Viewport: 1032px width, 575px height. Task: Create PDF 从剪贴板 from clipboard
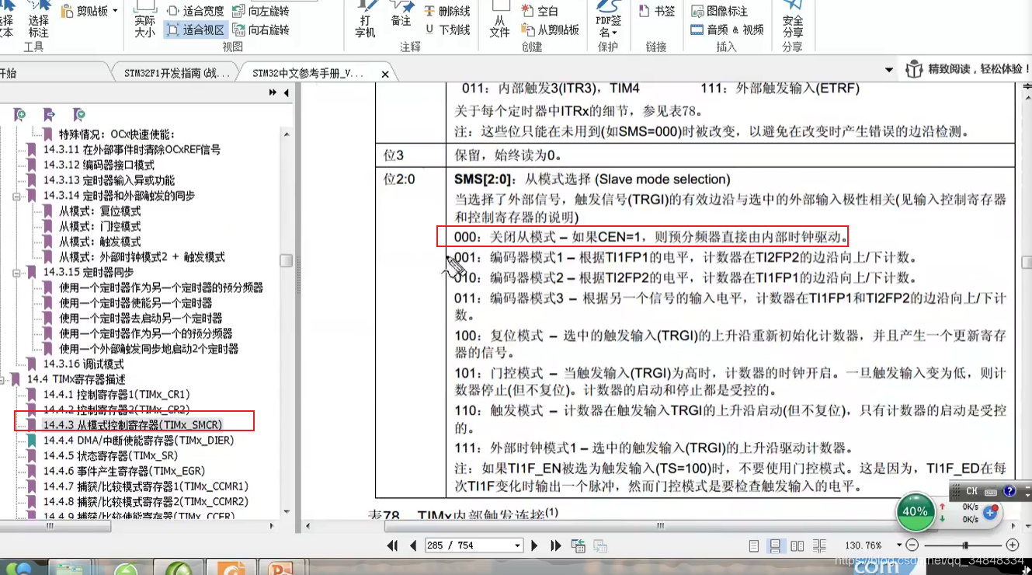[x=550, y=30]
